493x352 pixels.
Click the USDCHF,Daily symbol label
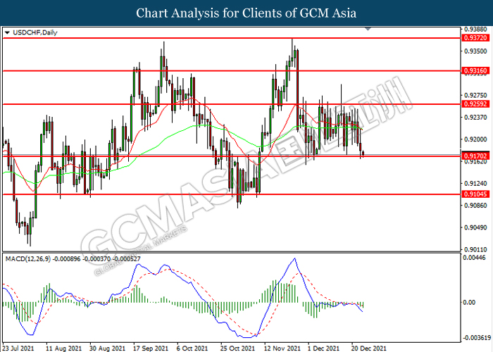pos(35,32)
